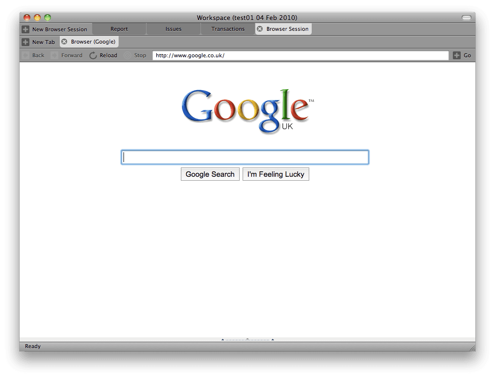This screenshot has width=495, height=378.
Task: Click the green zoom window button
Action: (48, 18)
